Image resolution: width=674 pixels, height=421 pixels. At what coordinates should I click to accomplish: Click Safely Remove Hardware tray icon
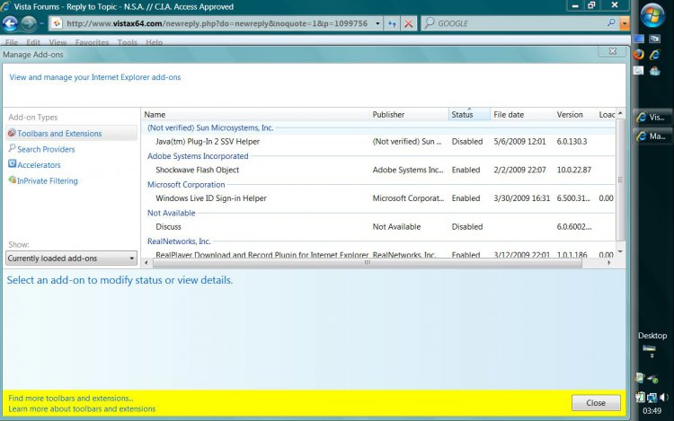click(x=652, y=379)
